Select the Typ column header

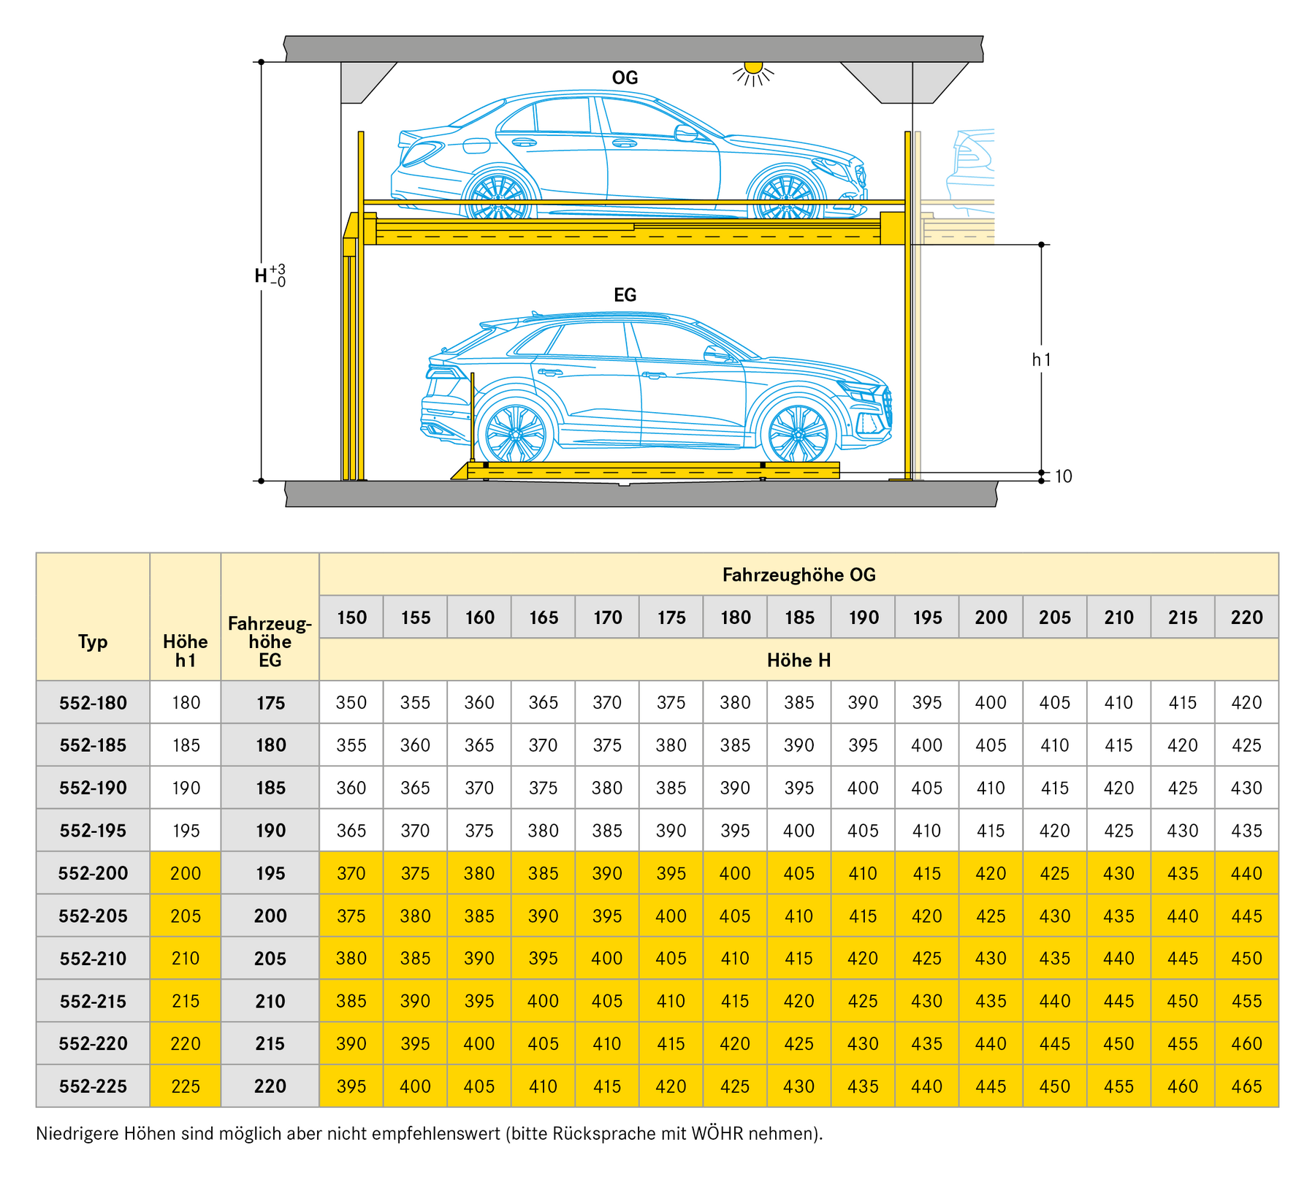pos(93,642)
